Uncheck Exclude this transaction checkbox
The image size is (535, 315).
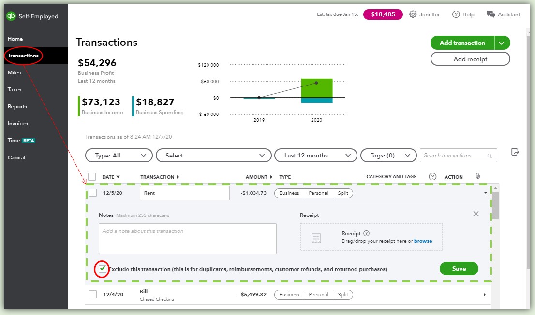pyautogui.click(x=103, y=269)
